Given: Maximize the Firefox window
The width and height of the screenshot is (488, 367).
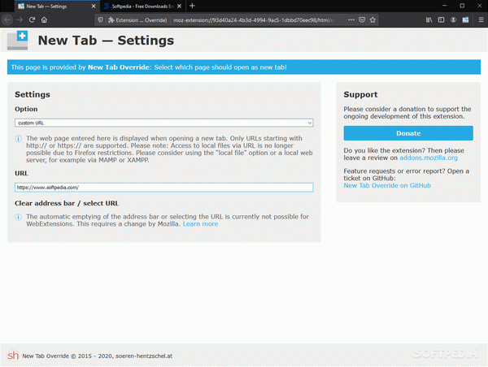Looking at the screenshot, I should [x=462, y=6].
